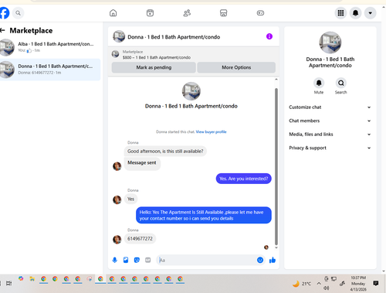Viewport: 386px width, 293px height.
Task: Click the Mark as pending button
Action: (154, 67)
